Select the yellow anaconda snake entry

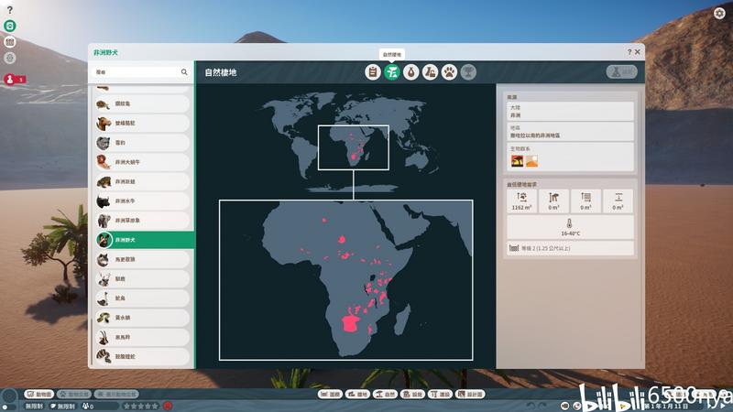[x=142, y=318]
